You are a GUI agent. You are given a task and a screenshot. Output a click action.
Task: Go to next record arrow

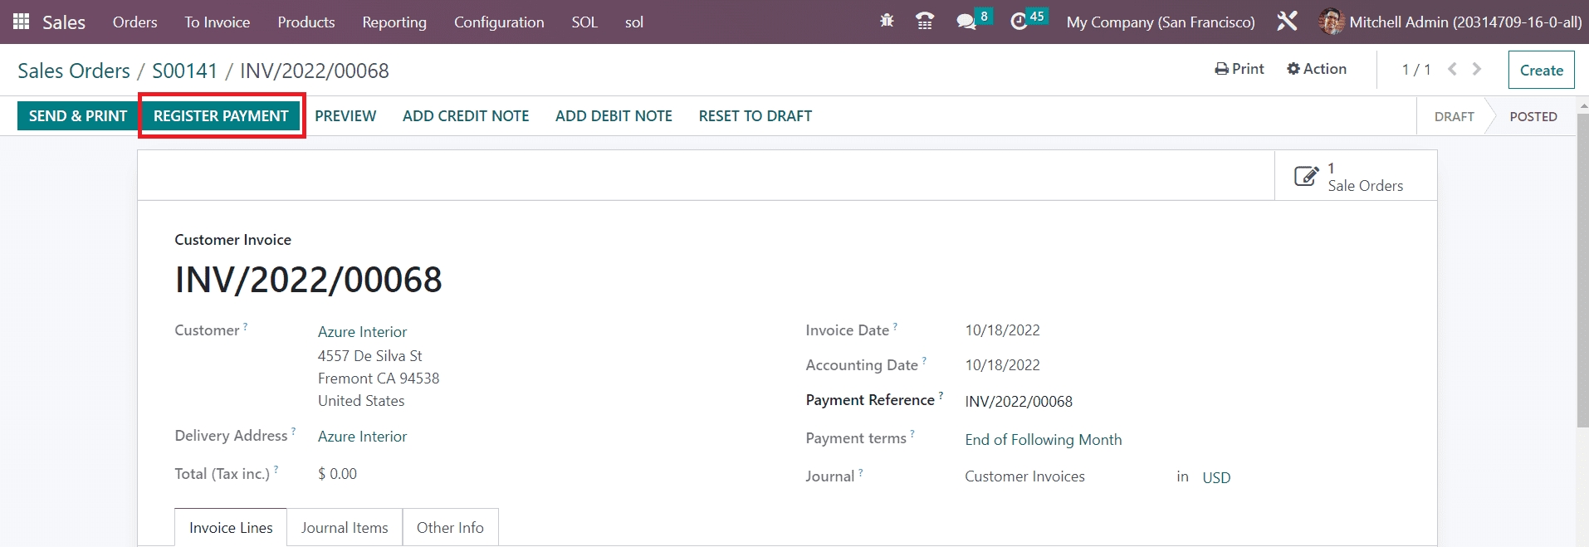pos(1477,70)
